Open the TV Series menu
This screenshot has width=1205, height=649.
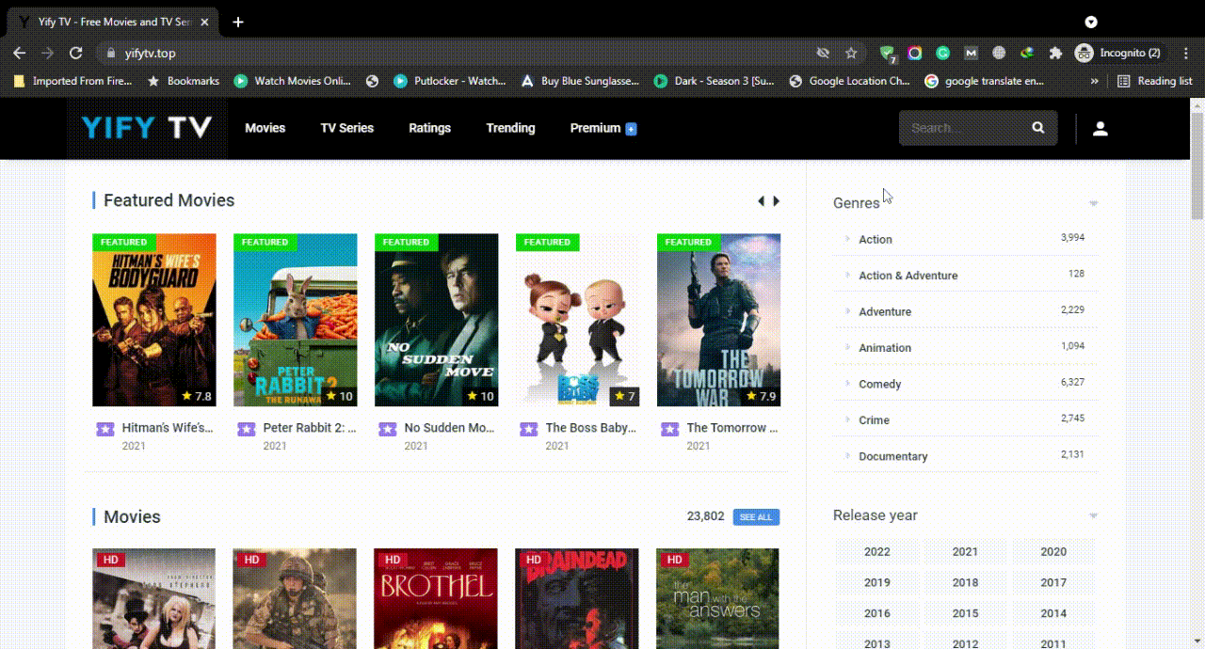346,128
